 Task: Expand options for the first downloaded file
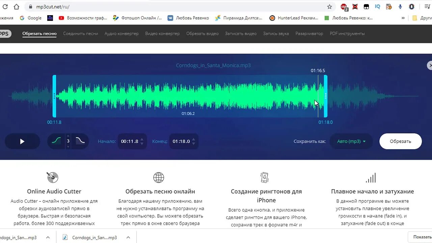pos(48,238)
